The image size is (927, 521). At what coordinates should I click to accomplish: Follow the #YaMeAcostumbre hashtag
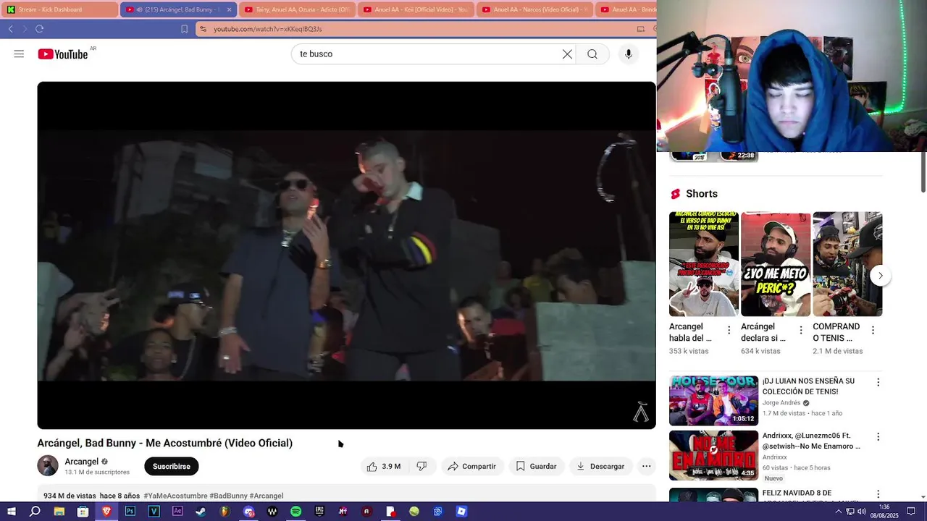pyautogui.click(x=175, y=496)
